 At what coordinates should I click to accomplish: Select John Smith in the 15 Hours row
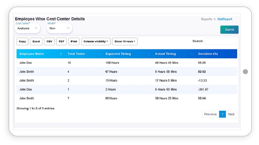(26, 81)
